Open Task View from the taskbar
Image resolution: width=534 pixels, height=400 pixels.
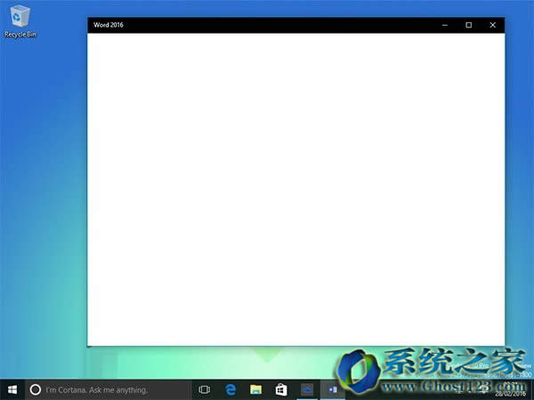[204, 389]
